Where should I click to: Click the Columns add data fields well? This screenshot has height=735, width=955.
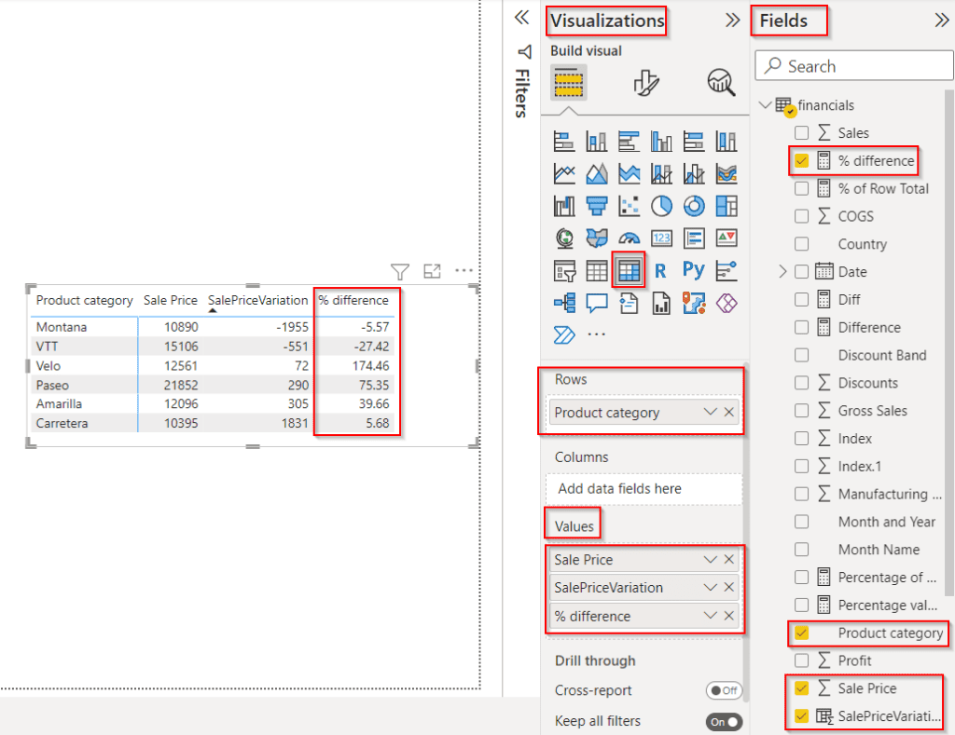644,488
